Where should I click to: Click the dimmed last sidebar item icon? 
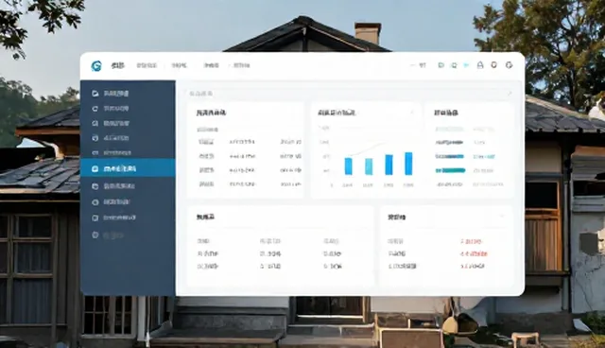click(x=95, y=235)
